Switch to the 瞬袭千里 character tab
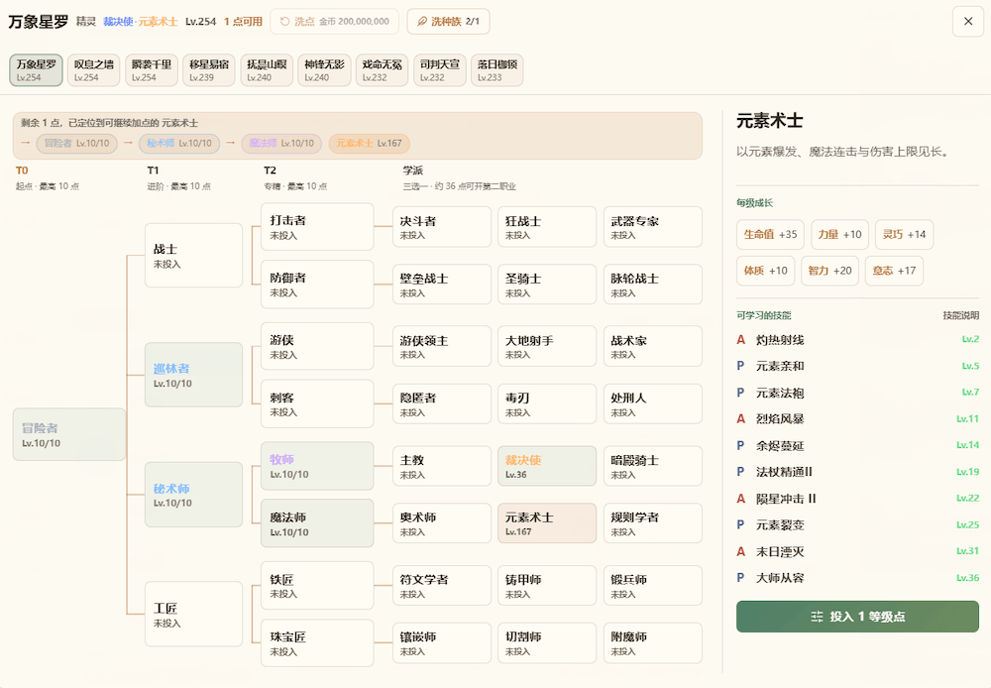Image resolution: width=991 pixels, height=688 pixels. pos(151,70)
